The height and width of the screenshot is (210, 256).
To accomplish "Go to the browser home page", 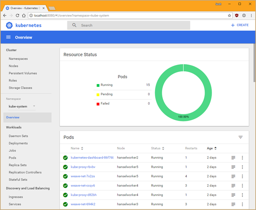I will (24, 16).
